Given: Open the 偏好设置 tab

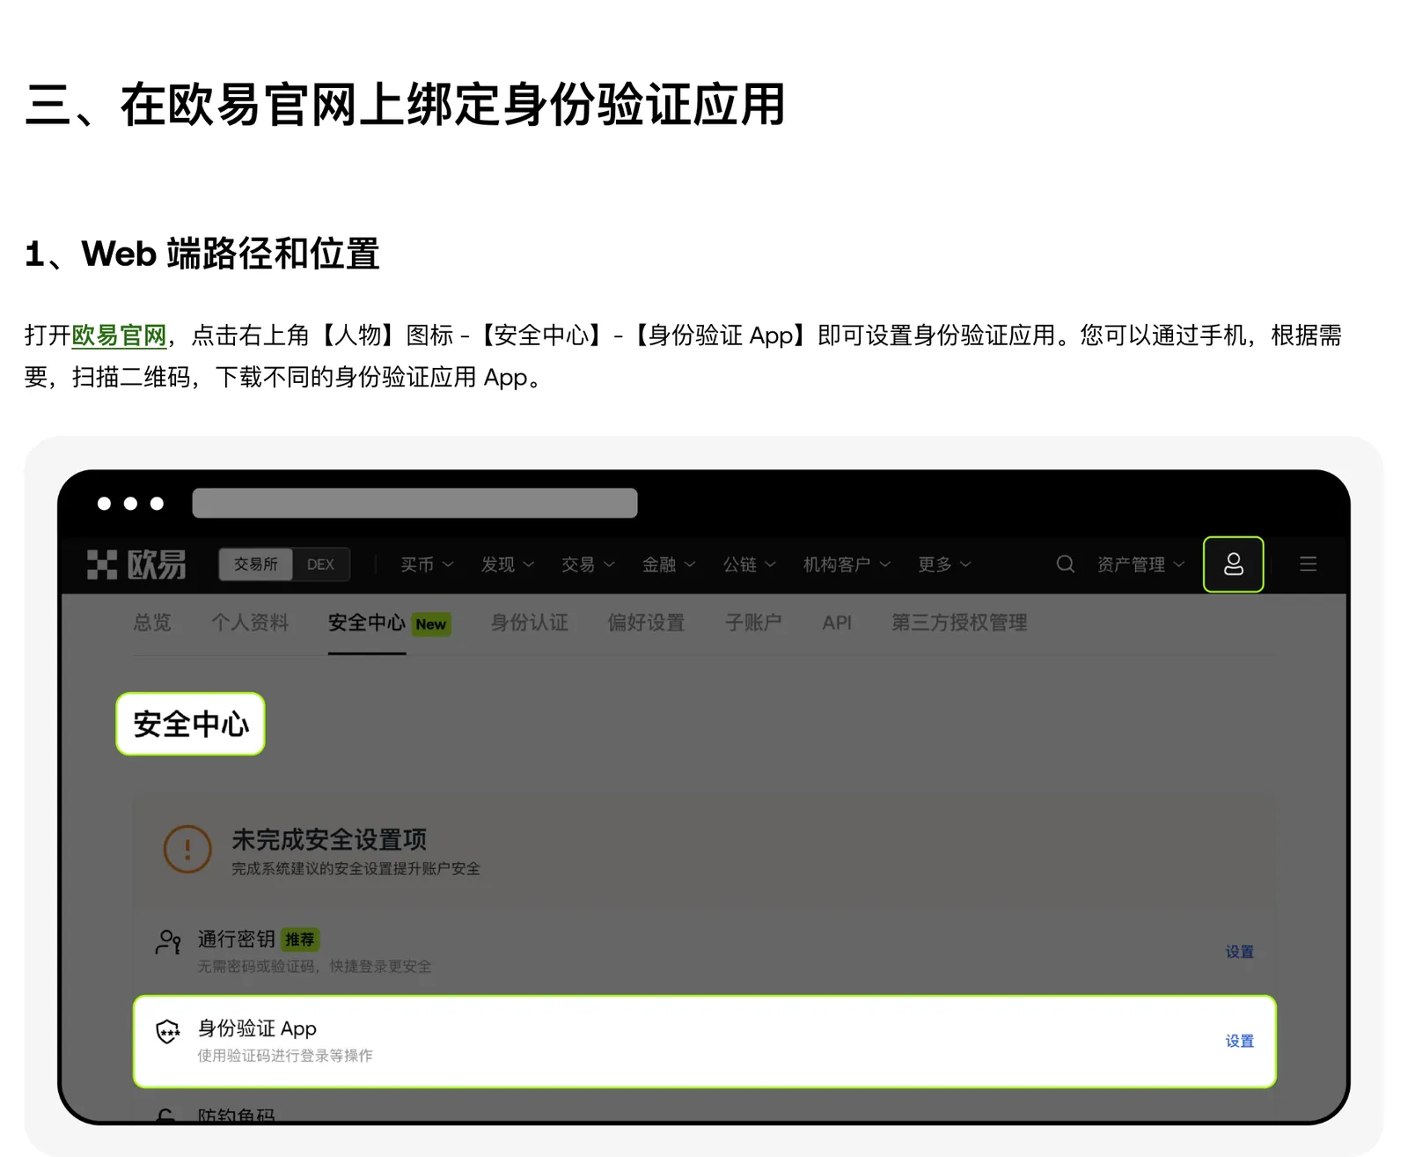Looking at the screenshot, I should pyautogui.click(x=646, y=623).
